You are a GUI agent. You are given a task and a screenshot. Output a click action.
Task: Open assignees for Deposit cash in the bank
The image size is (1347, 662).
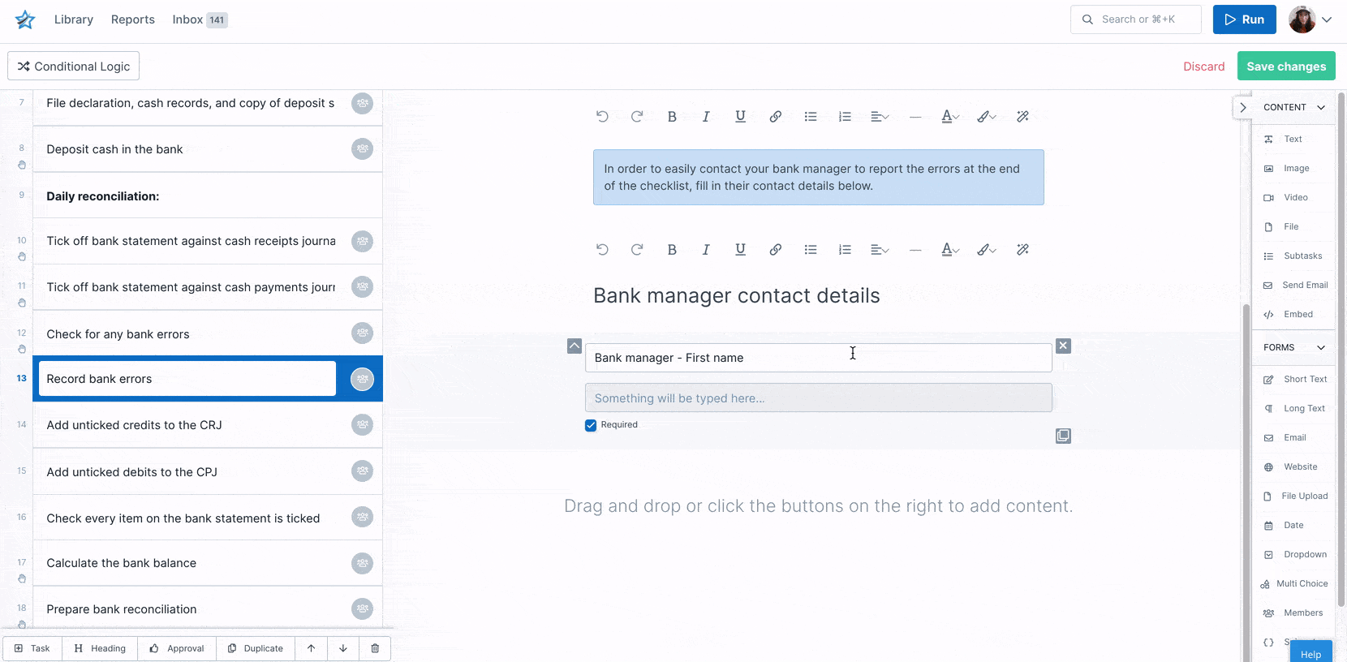click(x=362, y=149)
